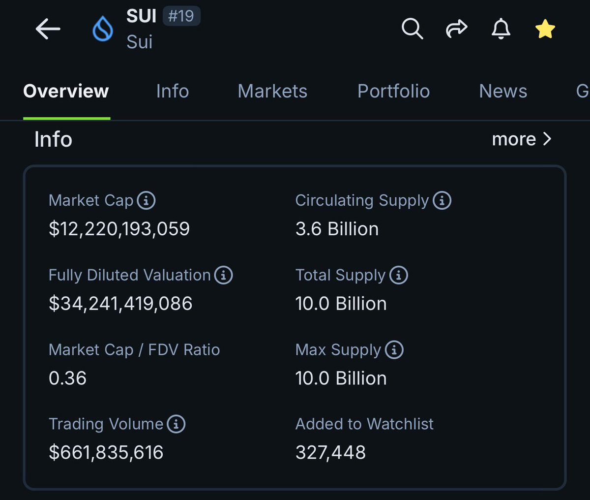Switch to the Portfolio tab

(x=393, y=91)
